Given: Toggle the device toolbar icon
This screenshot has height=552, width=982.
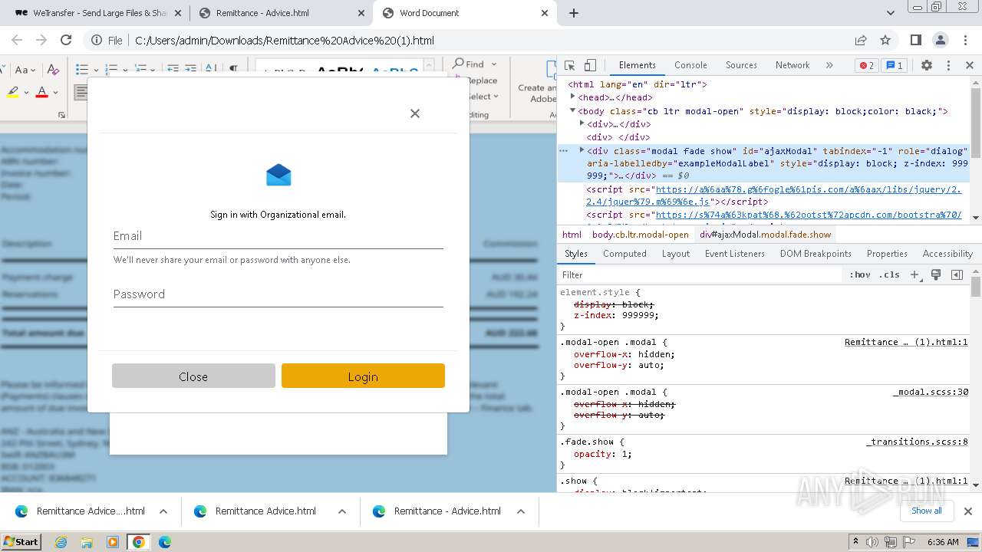Looking at the screenshot, I should tap(590, 65).
